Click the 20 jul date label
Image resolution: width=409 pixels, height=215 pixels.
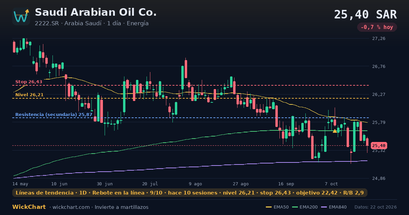(x=150, y=184)
